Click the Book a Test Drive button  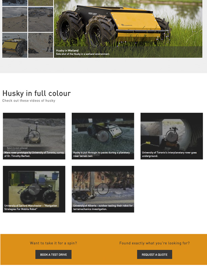click(53, 254)
